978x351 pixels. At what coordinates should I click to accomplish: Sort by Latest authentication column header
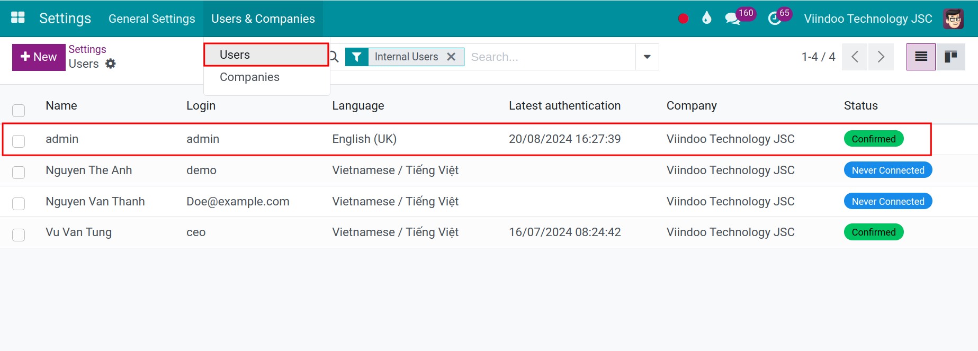(564, 106)
